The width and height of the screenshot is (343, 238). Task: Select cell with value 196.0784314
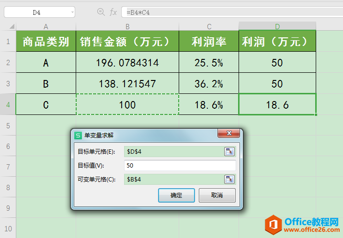(127, 63)
